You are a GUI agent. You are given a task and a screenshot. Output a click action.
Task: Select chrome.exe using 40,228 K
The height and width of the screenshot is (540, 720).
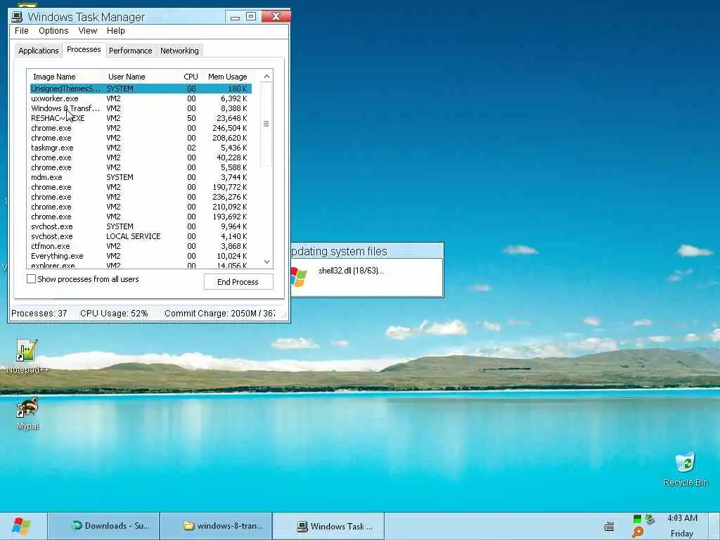[141, 157]
